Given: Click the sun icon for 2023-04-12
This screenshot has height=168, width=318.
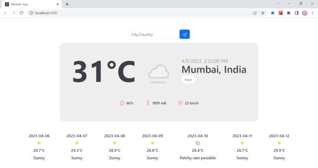Looking at the screenshot, I should pyautogui.click(x=279, y=143).
